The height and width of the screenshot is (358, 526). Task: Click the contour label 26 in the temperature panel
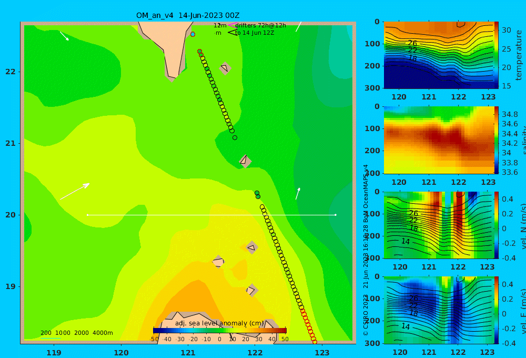[412, 43]
